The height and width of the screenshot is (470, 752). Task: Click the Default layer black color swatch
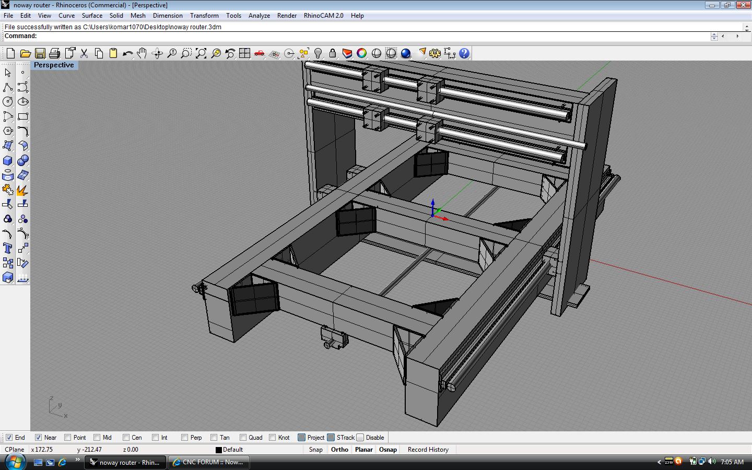pyautogui.click(x=219, y=450)
